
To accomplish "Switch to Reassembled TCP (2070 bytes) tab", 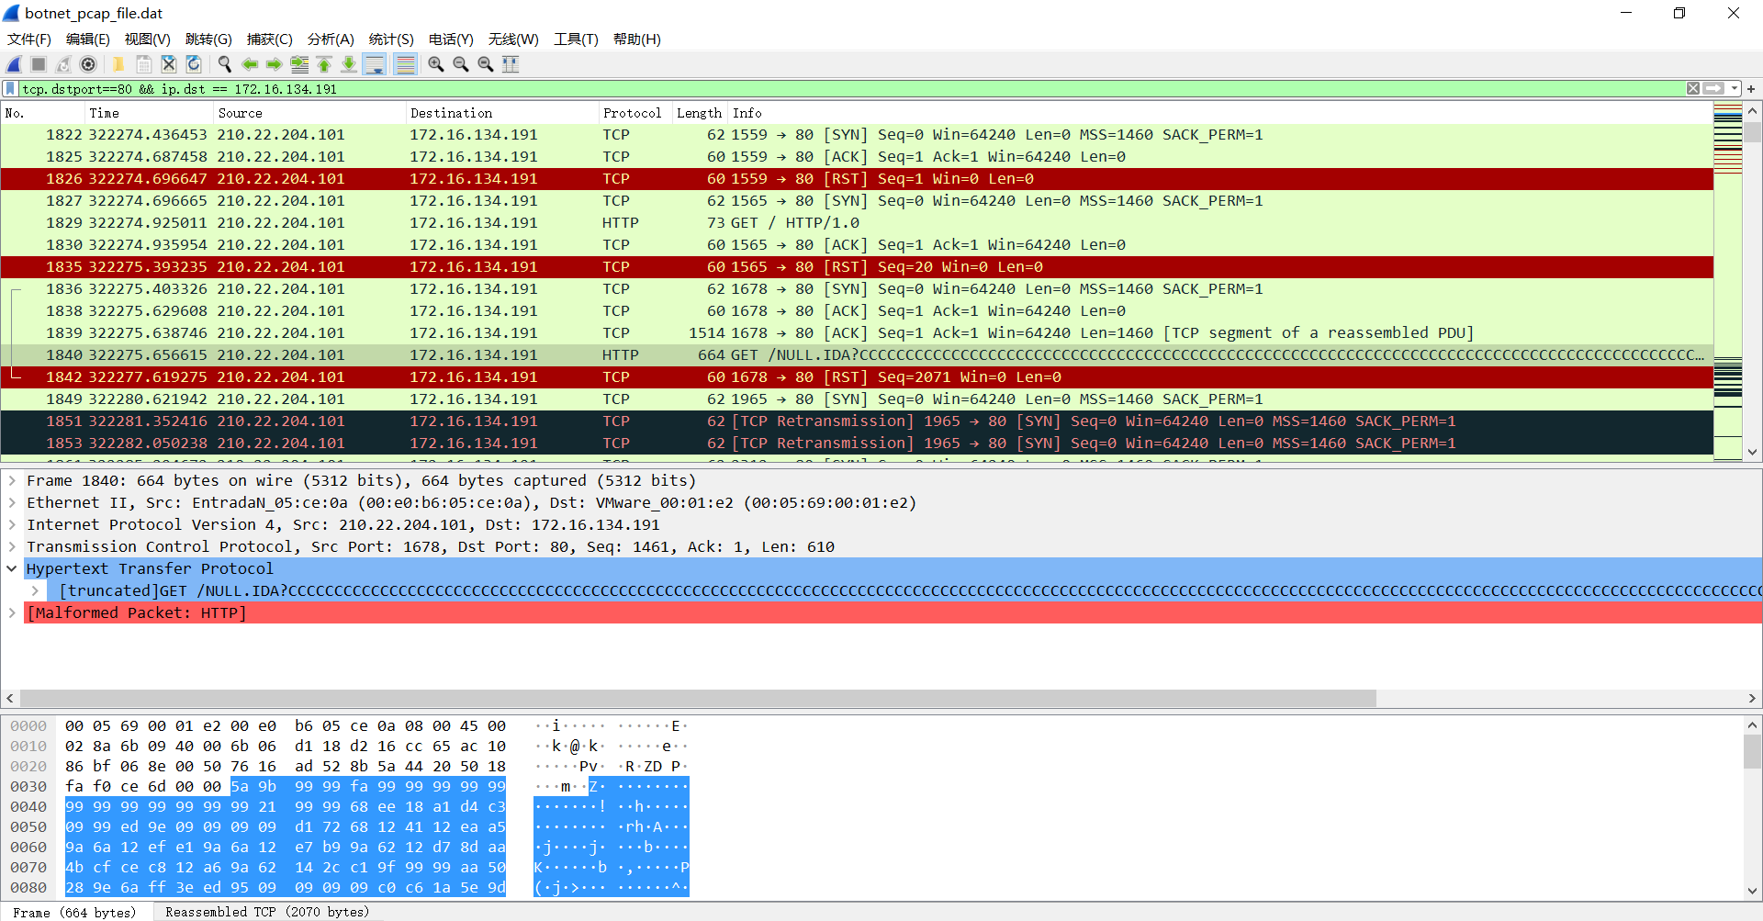I will click(x=267, y=912).
